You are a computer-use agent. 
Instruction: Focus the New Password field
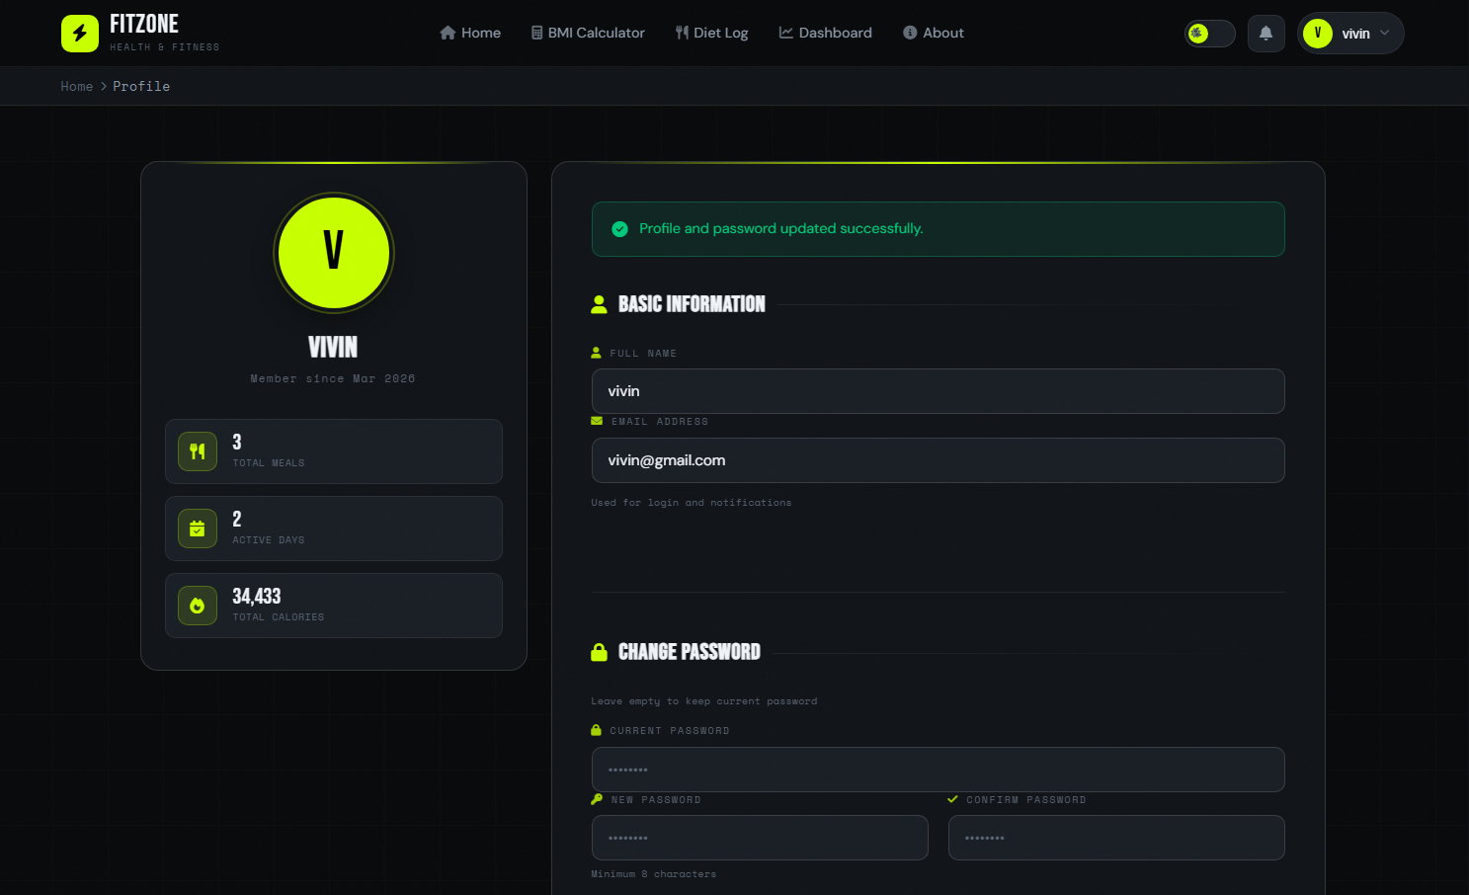[760, 838]
